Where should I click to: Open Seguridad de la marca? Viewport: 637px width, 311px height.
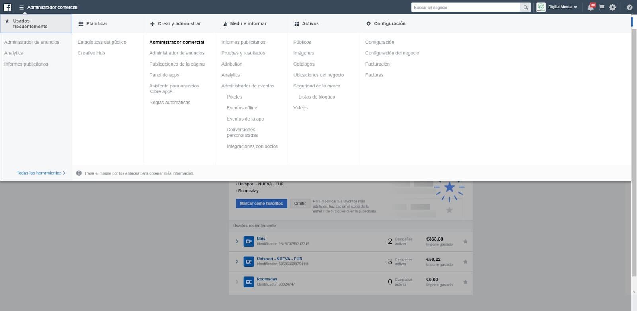(x=317, y=86)
